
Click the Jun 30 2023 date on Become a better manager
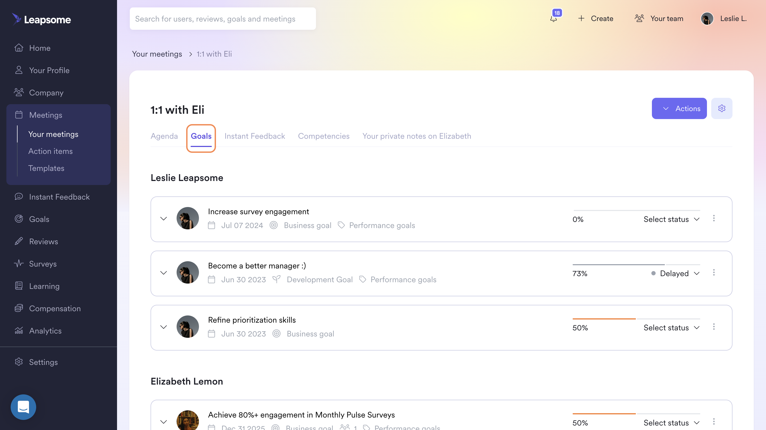(x=244, y=280)
